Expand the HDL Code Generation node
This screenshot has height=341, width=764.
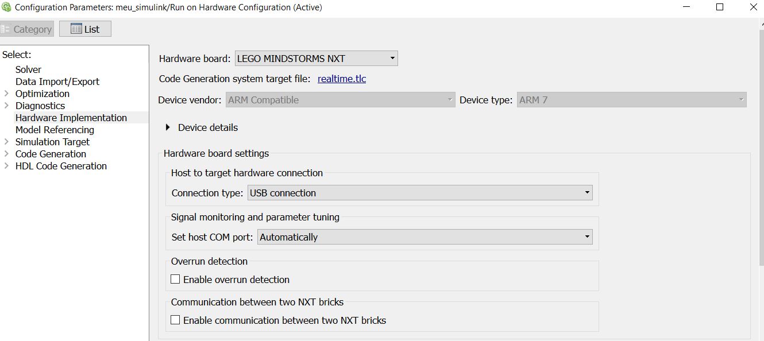(x=6, y=166)
